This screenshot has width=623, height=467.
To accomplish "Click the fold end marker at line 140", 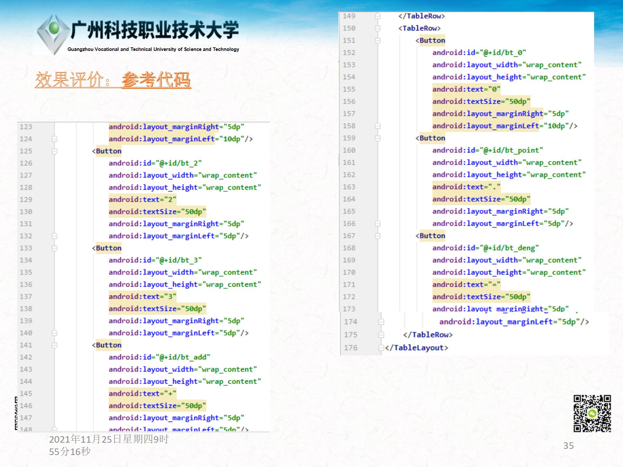I will pos(55,333).
